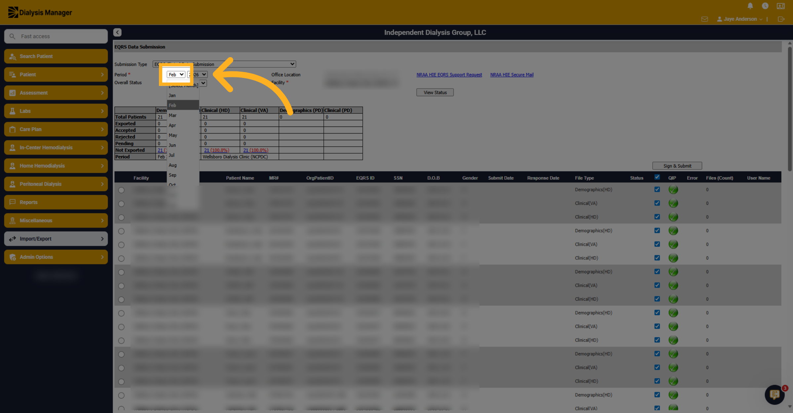
Task: Uncheck first Demographics(HD) row checkbox
Action: [657, 189]
